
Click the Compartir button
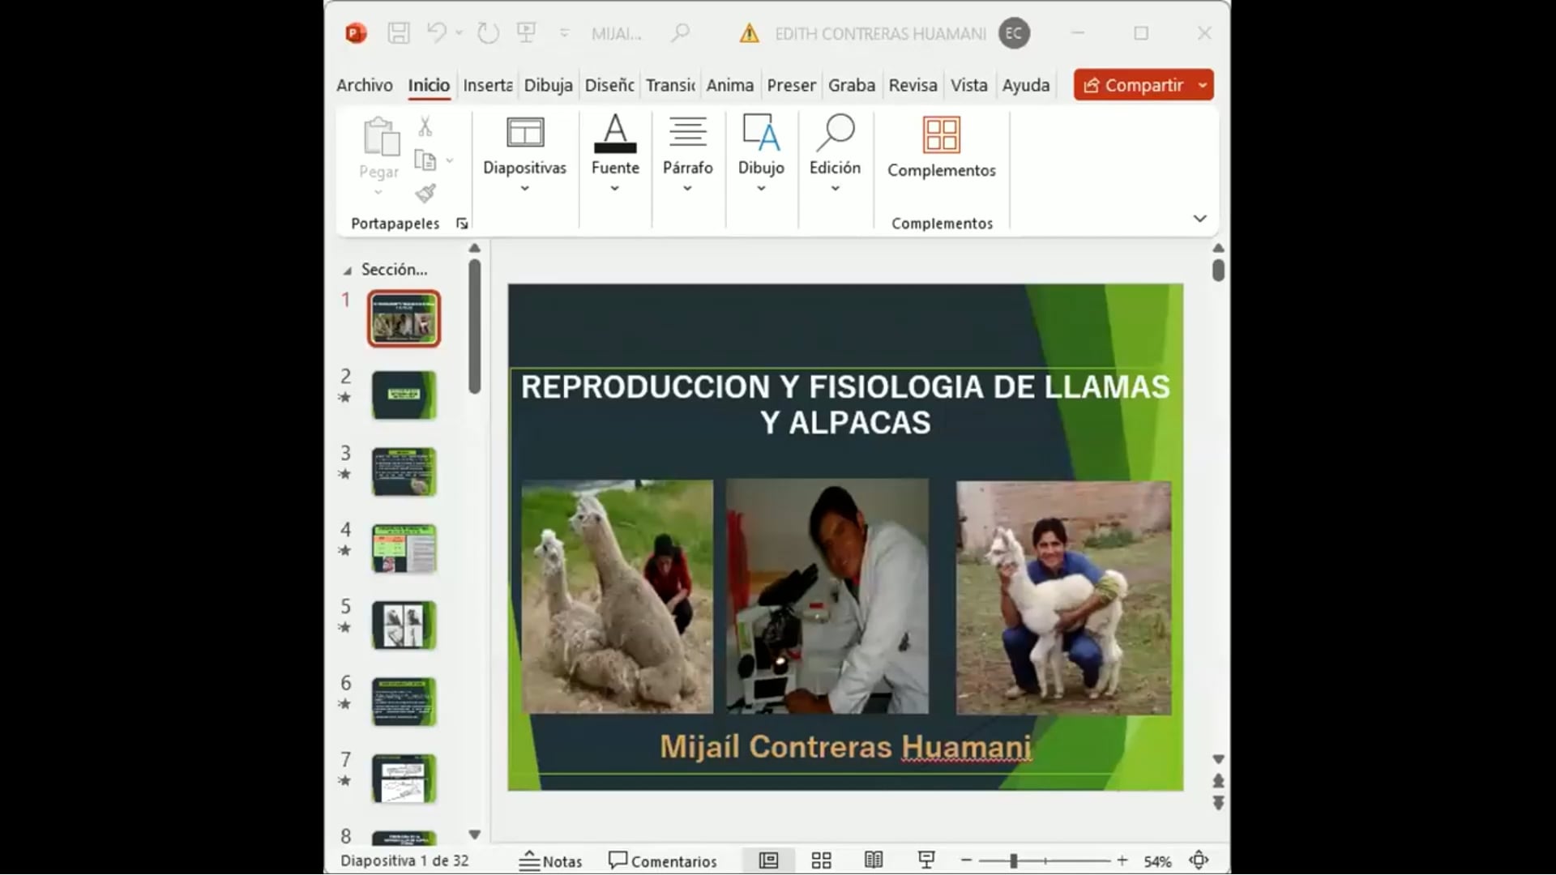tap(1133, 85)
